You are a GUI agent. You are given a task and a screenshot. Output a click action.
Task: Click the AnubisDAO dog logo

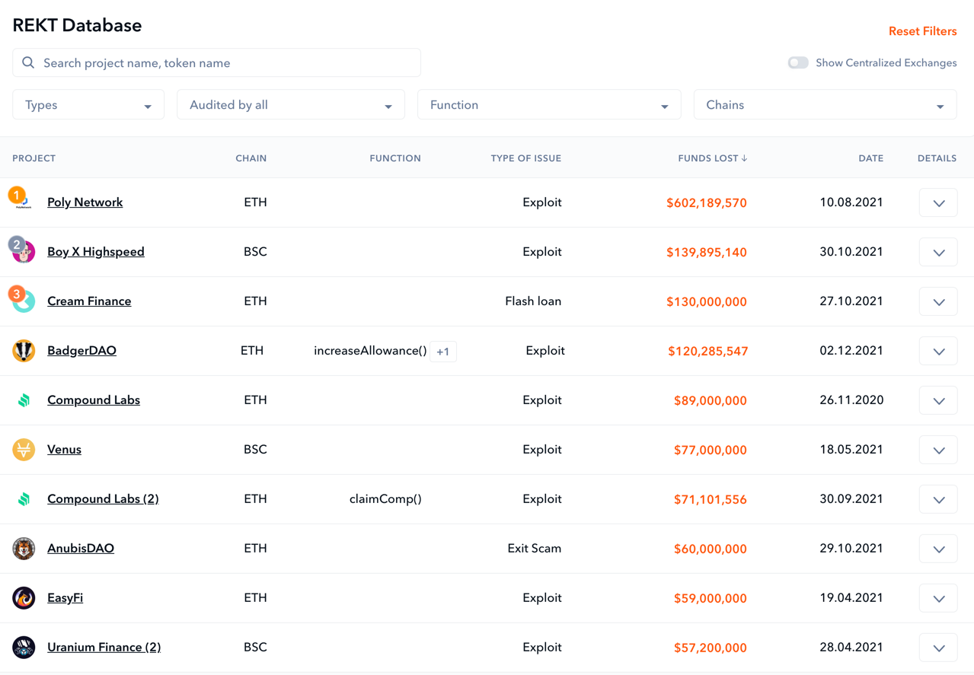pos(24,549)
